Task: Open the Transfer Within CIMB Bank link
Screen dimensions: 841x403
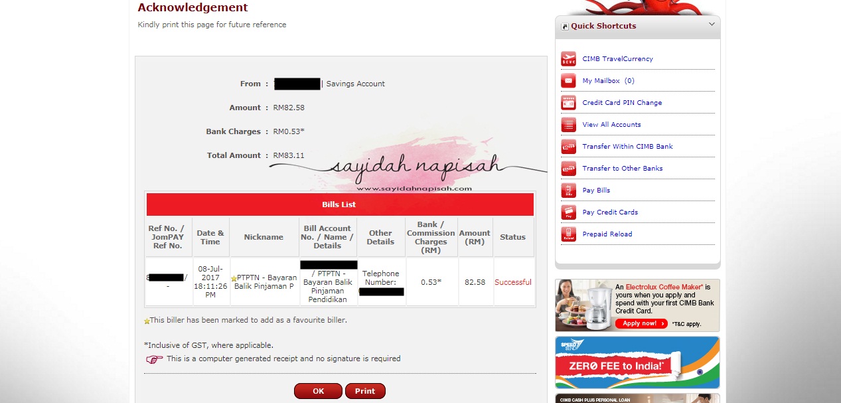Action: [627, 146]
